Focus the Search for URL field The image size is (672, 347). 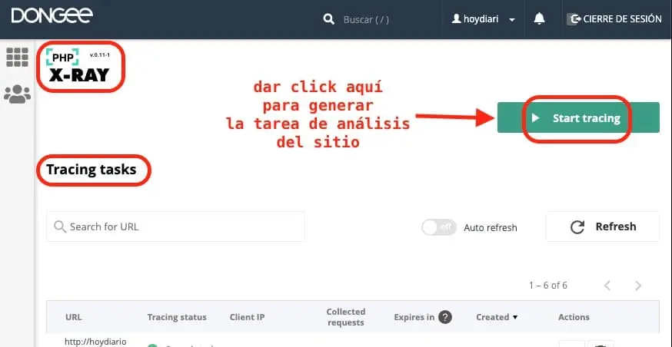click(176, 226)
